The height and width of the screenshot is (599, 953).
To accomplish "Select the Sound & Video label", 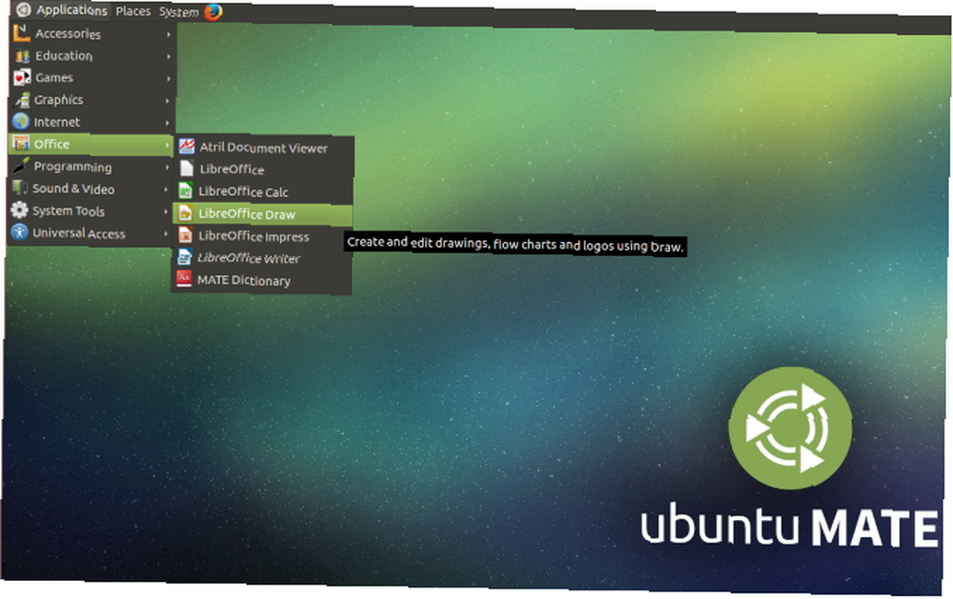I will (73, 189).
